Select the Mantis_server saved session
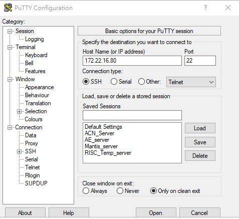 pos(101,146)
